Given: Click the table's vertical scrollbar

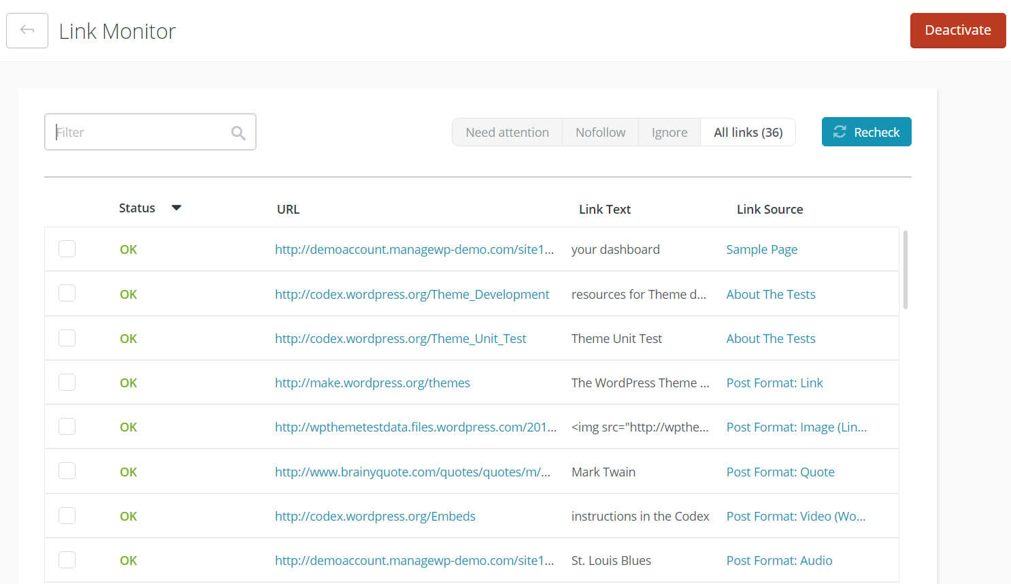Looking at the screenshot, I should 905,270.
